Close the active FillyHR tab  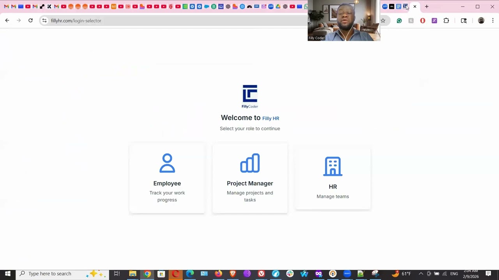[415, 7]
